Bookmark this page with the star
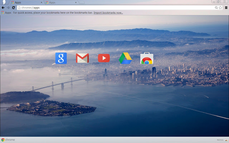Image resolution: width=229 pixels, height=143 pixels. [x=220, y=8]
